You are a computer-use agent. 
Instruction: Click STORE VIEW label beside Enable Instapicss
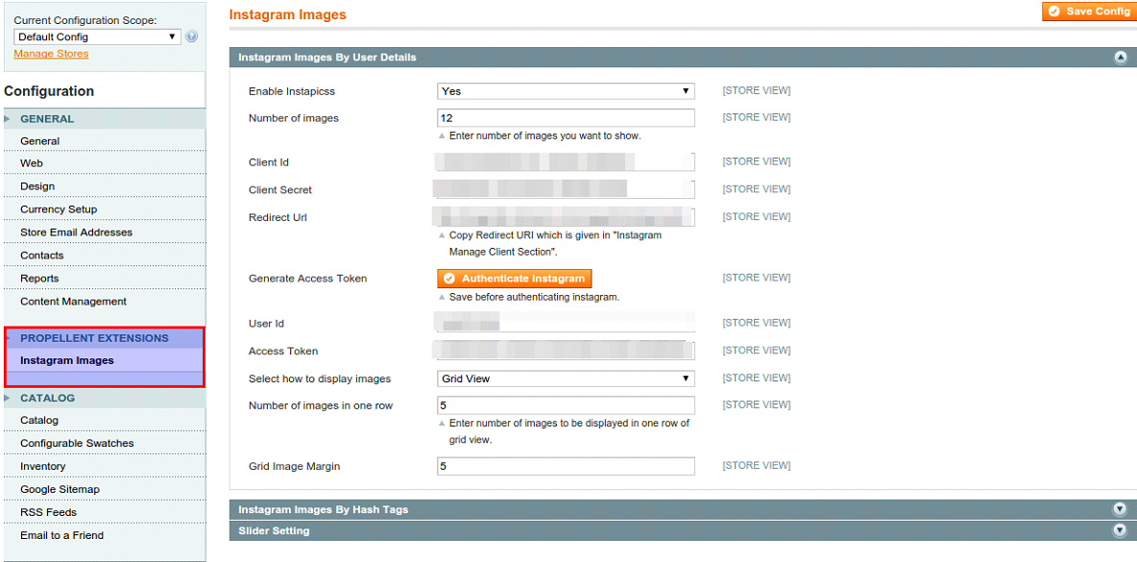click(757, 90)
